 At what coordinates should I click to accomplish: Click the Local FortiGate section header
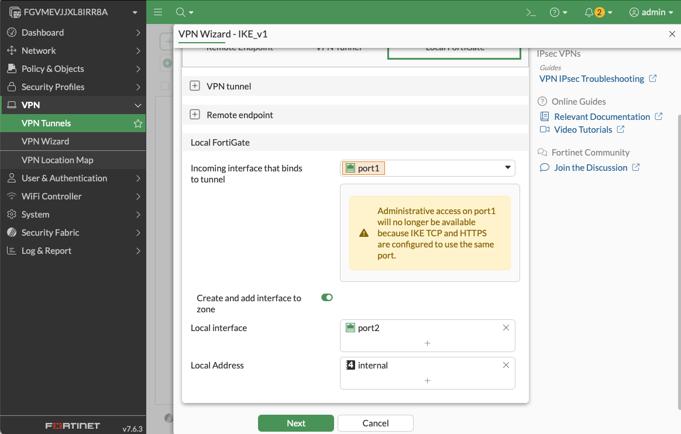coord(355,142)
